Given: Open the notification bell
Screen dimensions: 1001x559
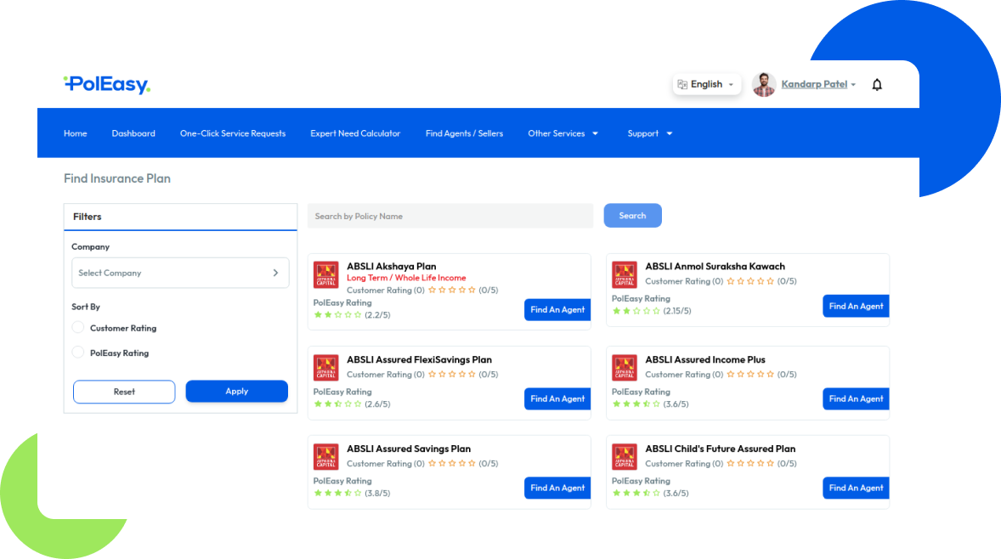Looking at the screenshot, I should 877,84.
